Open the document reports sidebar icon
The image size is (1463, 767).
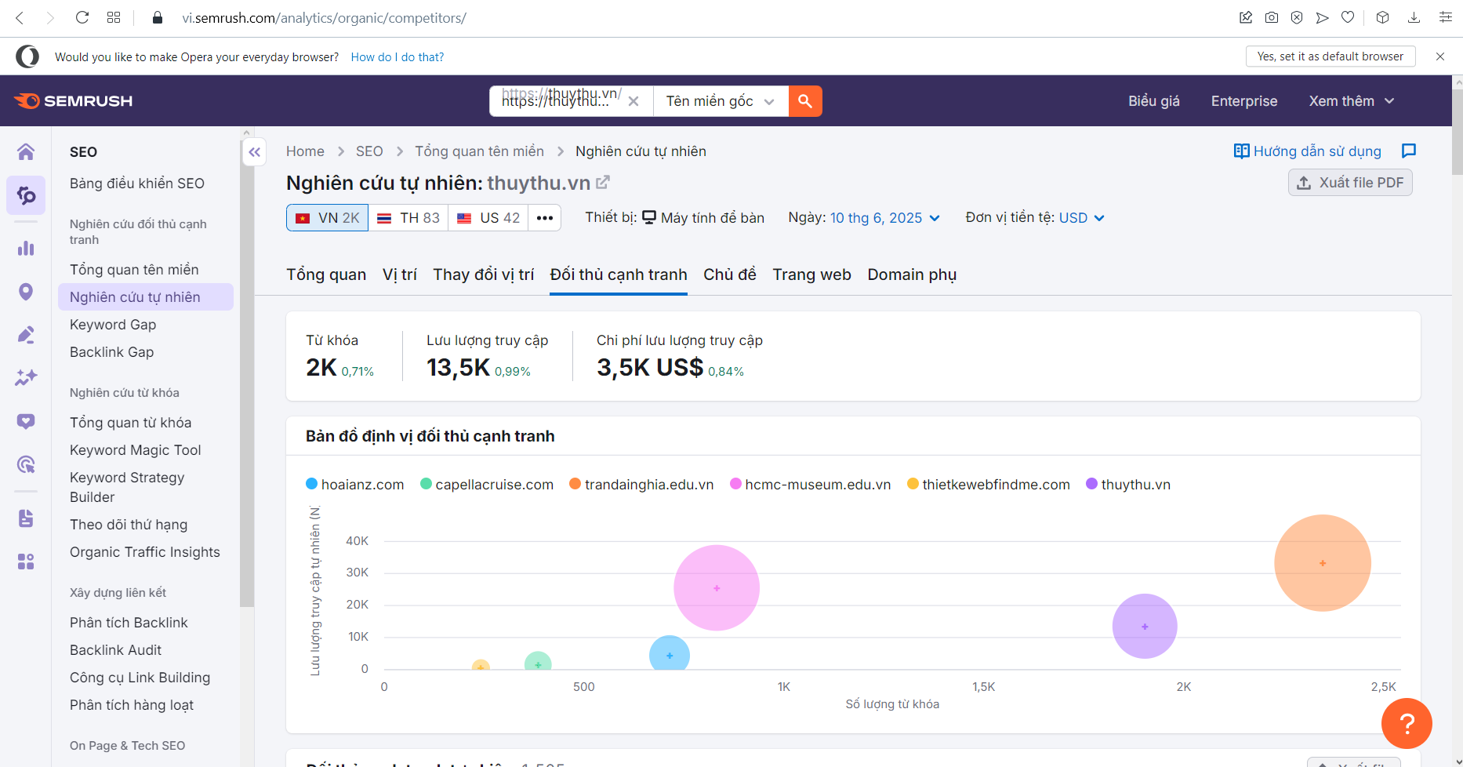[x=26, y=518]
